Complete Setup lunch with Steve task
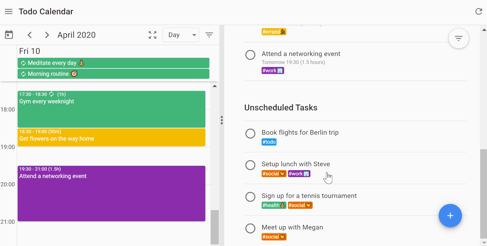 click(250, 165)
